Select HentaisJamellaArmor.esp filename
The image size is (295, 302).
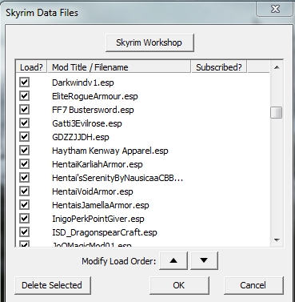click(101, 205)
